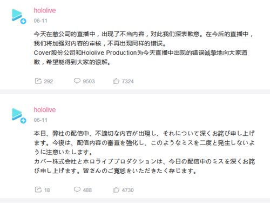Open hololive avatar on the Japanese apology post

(17, 114)
